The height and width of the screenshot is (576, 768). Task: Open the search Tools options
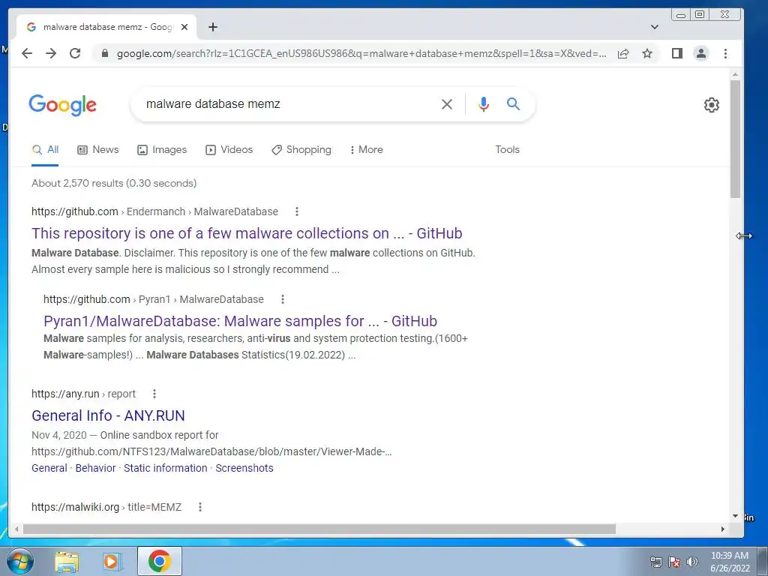click(507, 150)
